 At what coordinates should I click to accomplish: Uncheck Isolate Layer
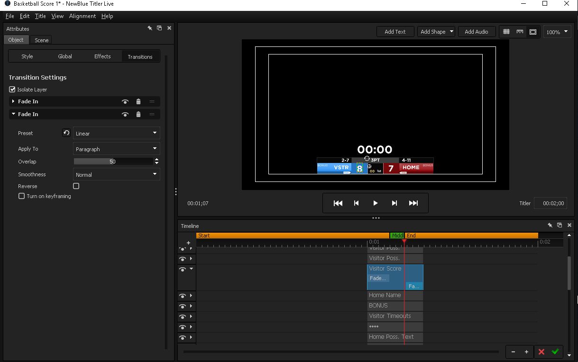pyautogui.click(x=12, y=89)
